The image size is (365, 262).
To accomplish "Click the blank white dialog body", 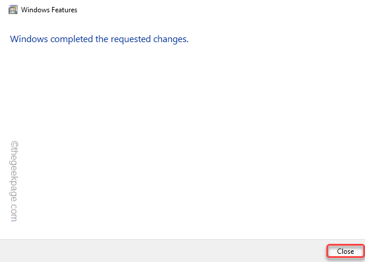I will (x=182, y=140).
